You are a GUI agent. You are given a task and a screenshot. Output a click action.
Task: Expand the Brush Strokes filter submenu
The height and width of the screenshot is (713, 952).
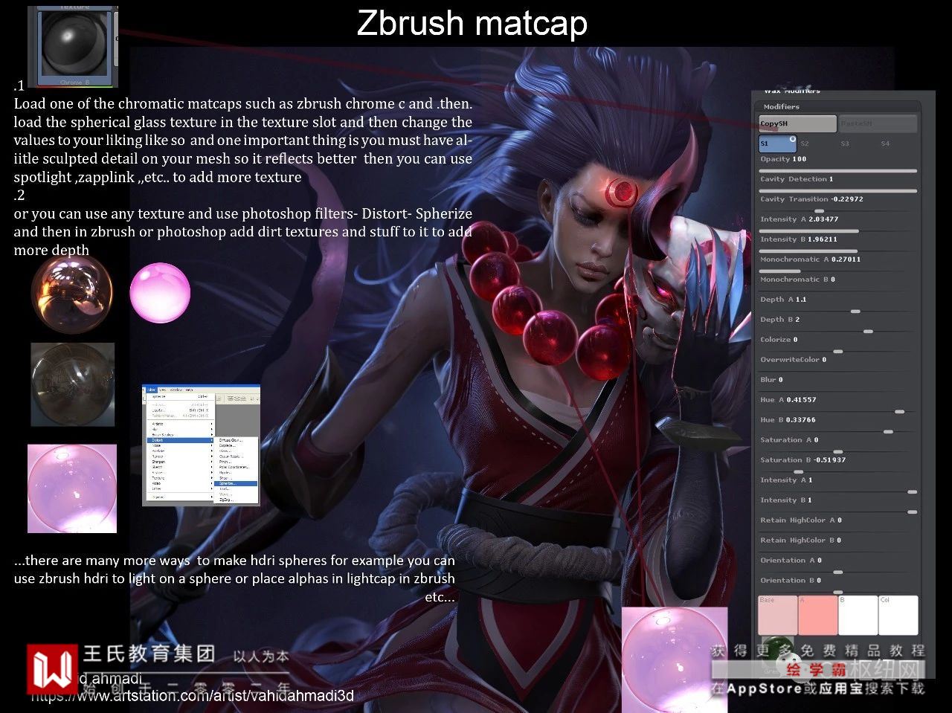(x=180, y=435)
